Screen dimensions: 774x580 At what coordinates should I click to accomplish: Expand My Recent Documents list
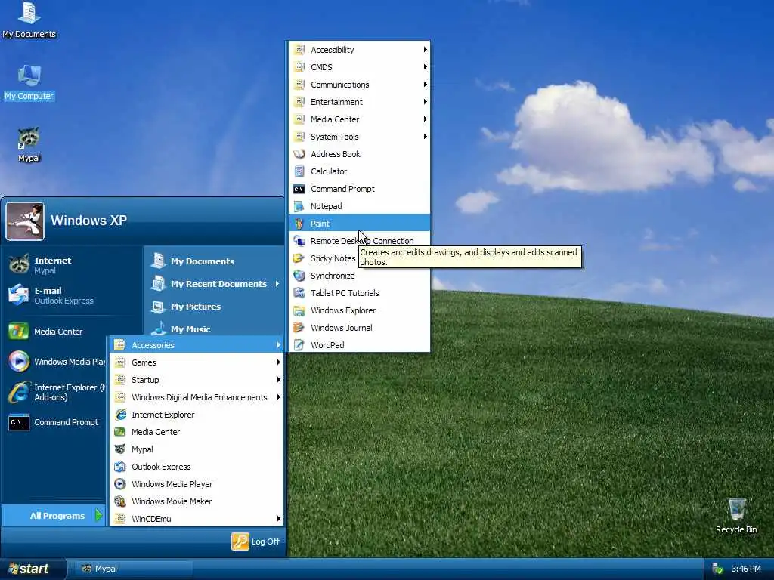[x=215, y=284]
